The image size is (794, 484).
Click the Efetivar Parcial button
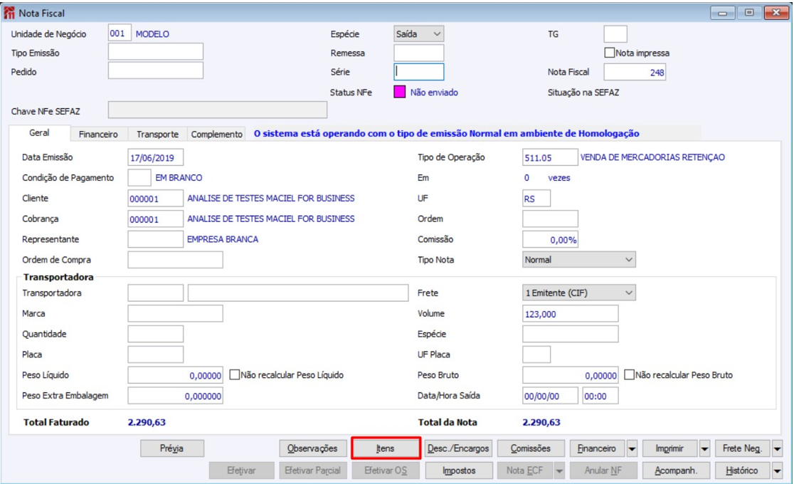[312, 470]
